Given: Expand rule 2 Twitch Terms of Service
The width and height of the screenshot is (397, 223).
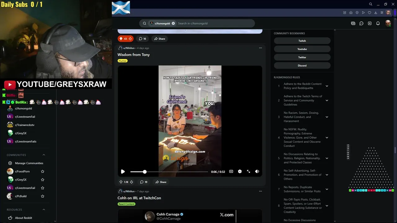Looking at the screenshot, I should (x=327, y=100).
